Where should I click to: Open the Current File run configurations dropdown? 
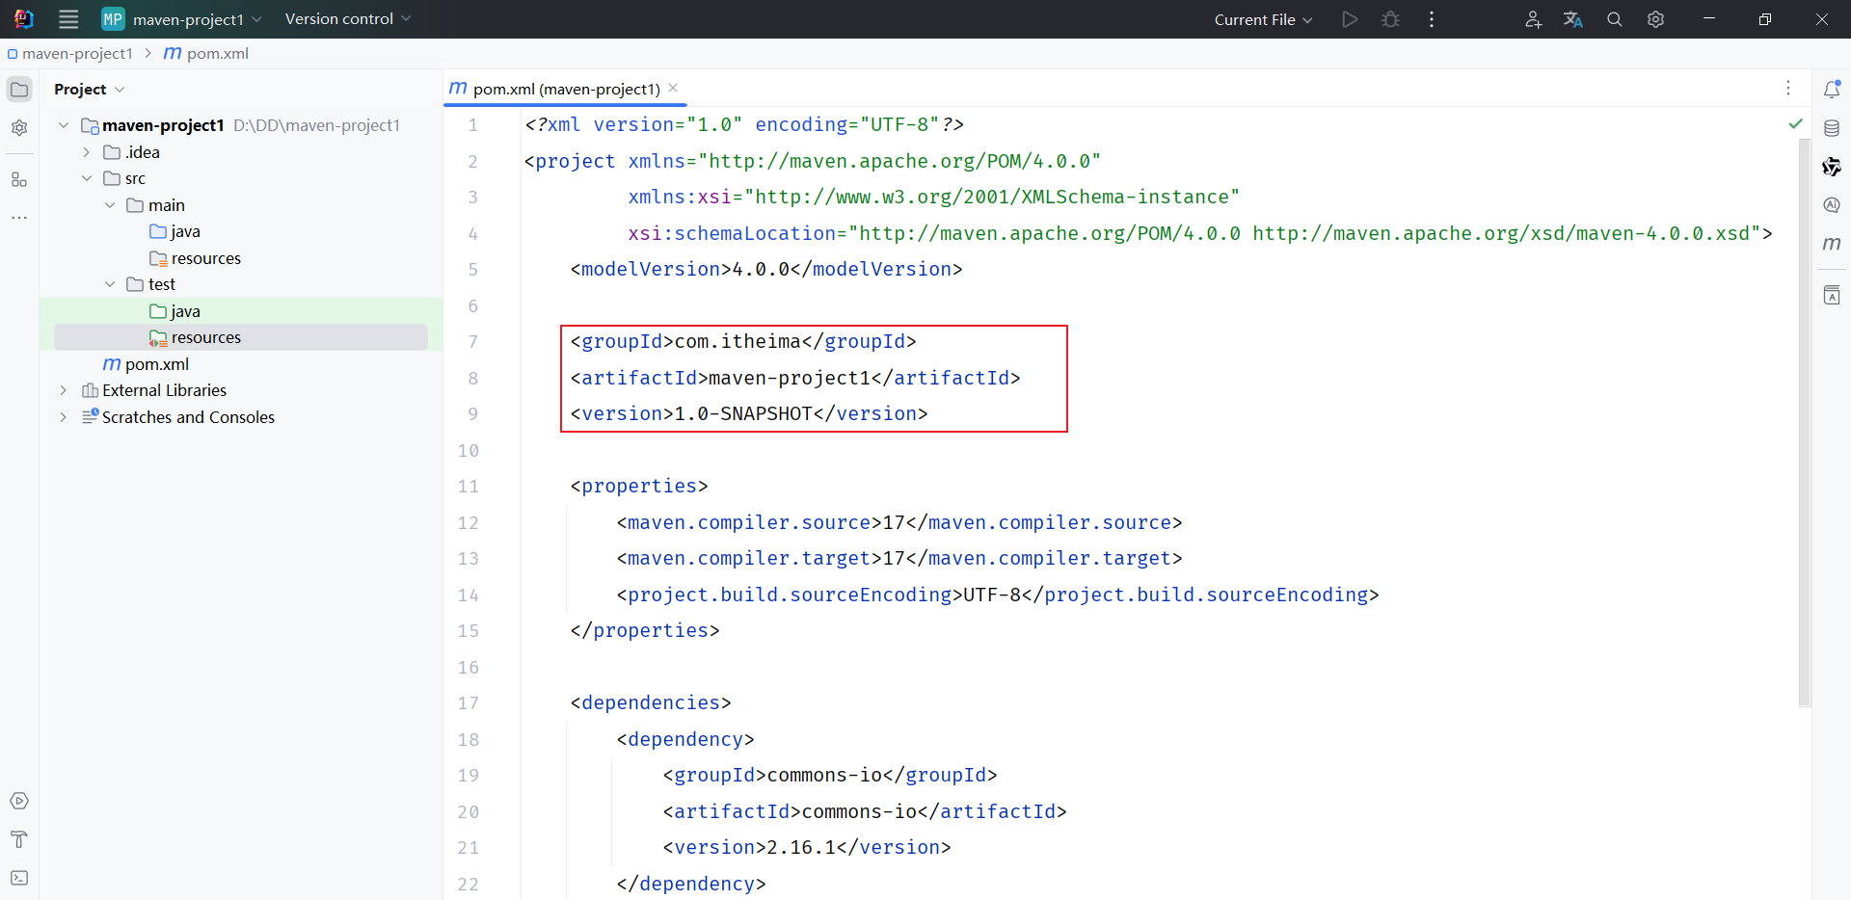pos(1263,19)
